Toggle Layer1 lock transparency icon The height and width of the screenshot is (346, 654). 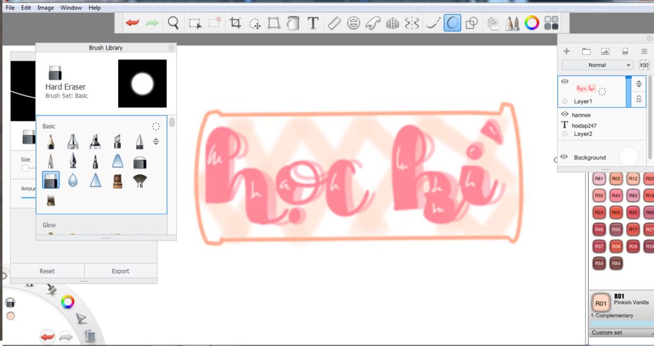639,99
